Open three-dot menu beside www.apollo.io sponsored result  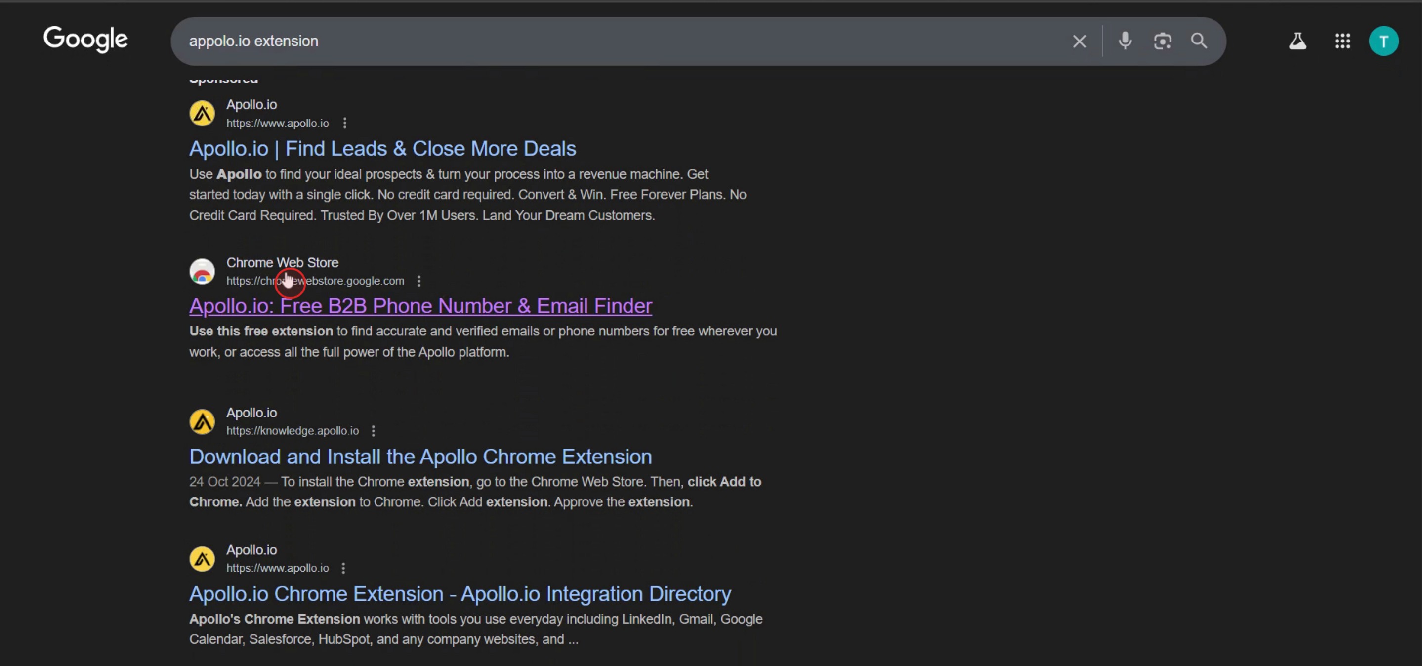coord(344,123)
